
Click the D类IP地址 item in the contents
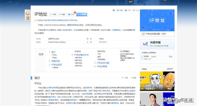click(x=79, y=66)
